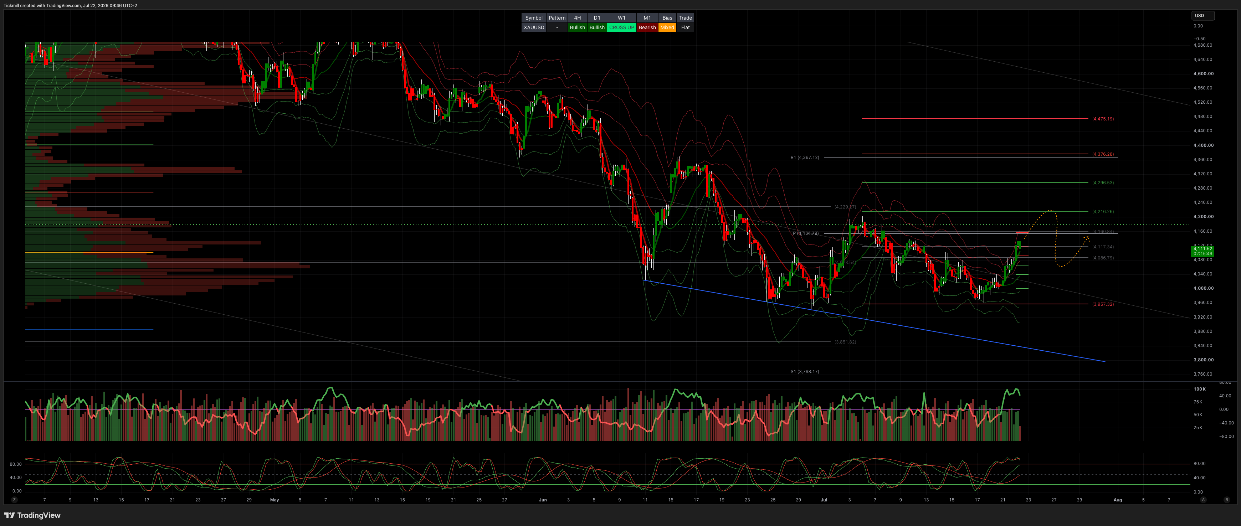Screen dimensions: 1241x526
Task: Select the 4H column header
Action: pyautogui.click(x=577, y=18)
